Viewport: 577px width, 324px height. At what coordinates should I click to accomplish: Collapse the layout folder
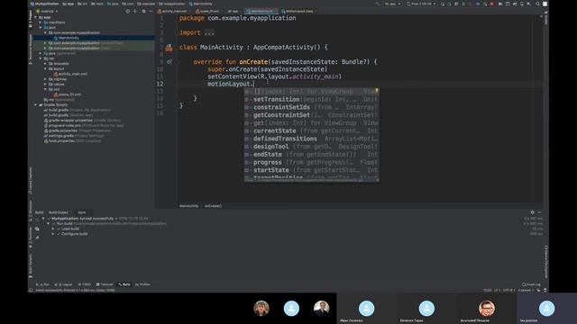coord(46,68)
